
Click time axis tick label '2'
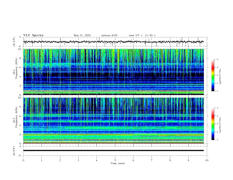pos(60,160)
